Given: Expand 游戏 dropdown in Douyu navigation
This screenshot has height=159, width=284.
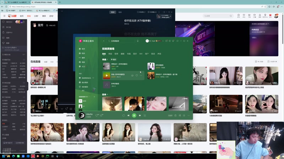Looking at the screenshot, I should tap(51, 16).
